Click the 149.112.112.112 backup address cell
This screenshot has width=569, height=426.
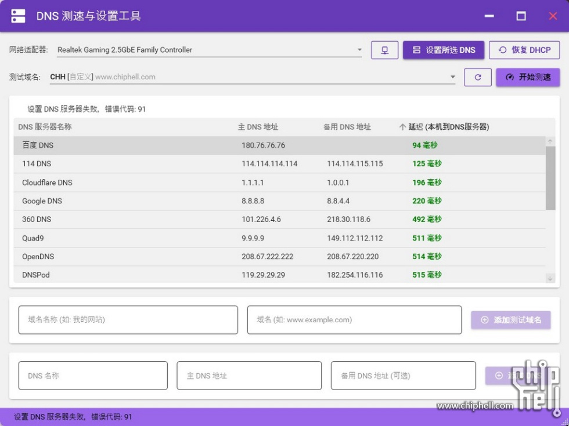click(x=355, y=238)
